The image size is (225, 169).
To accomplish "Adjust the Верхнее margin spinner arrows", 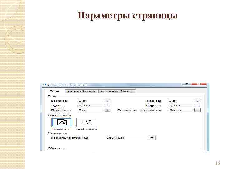I will point(107,101).
